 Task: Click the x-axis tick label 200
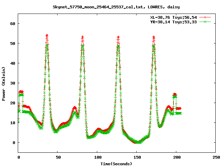177,157
